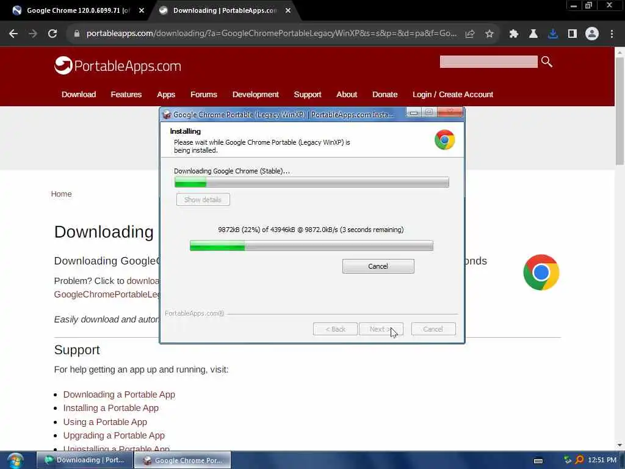Open the Forums menu item
The width and height of the screenshot is (625, 469).
pos(204,95)
